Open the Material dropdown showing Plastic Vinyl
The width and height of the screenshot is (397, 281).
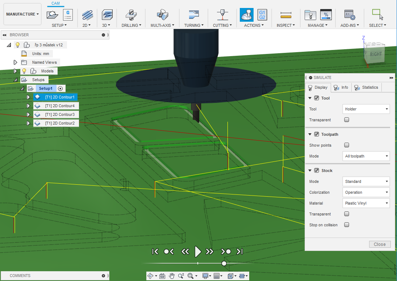(x=366, y=203)
